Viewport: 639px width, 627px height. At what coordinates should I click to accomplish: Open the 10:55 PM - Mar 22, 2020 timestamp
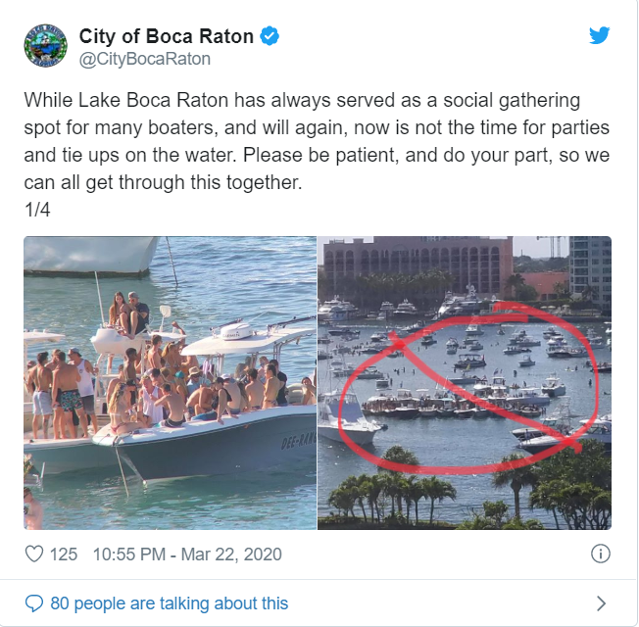coord(187,555)
